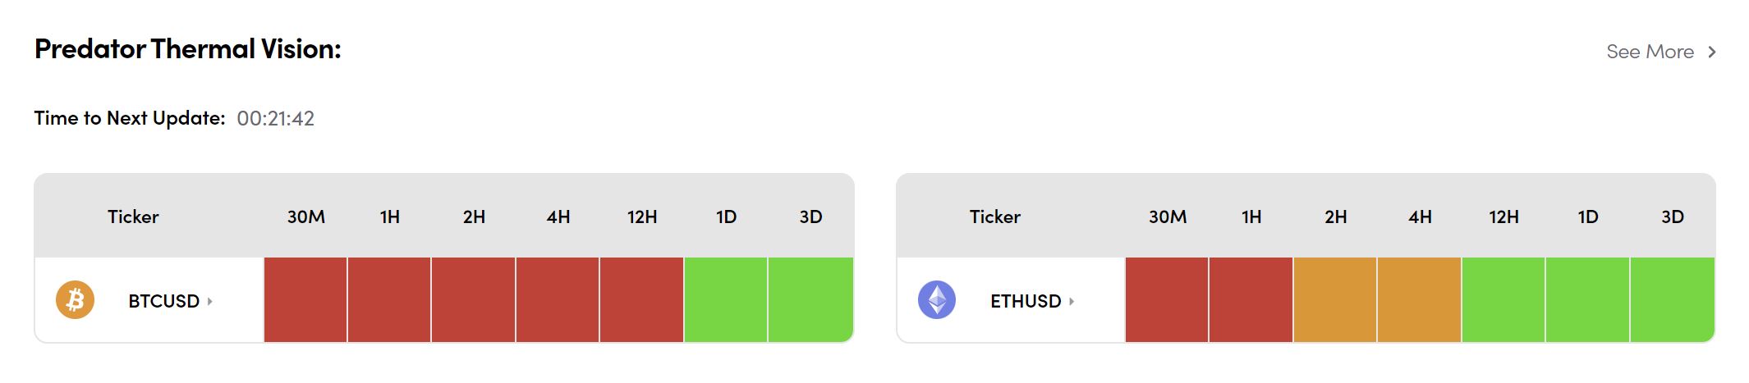Select the BTCUSD 12H red cell

coord(641,299)
